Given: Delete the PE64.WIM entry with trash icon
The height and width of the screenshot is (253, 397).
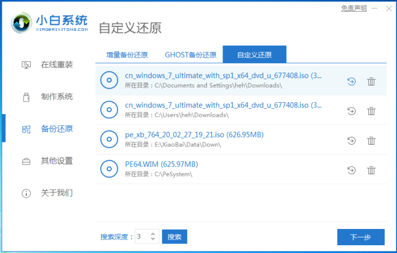Looking at the screenshot, I should pos(371,170).
